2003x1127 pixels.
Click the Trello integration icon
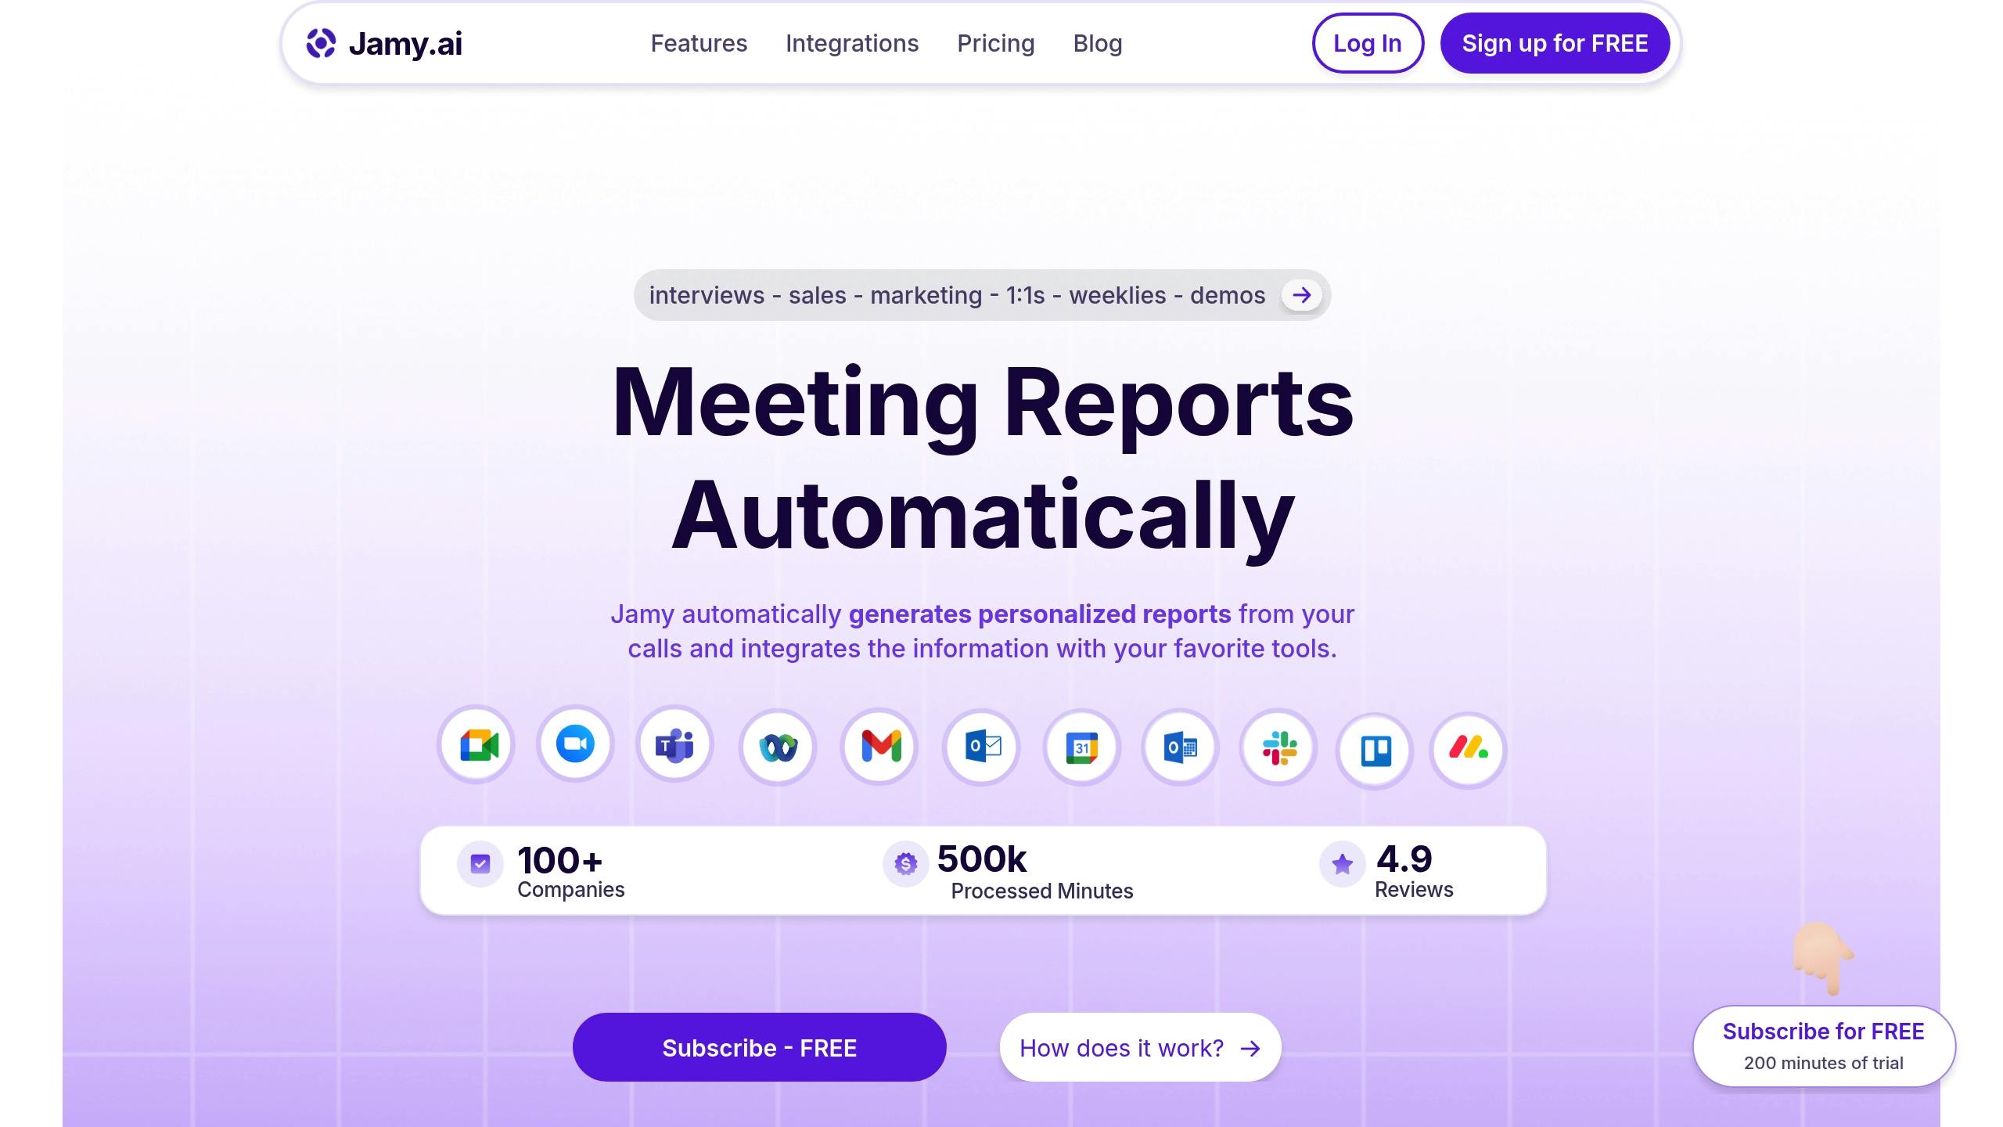[1376, 751]
